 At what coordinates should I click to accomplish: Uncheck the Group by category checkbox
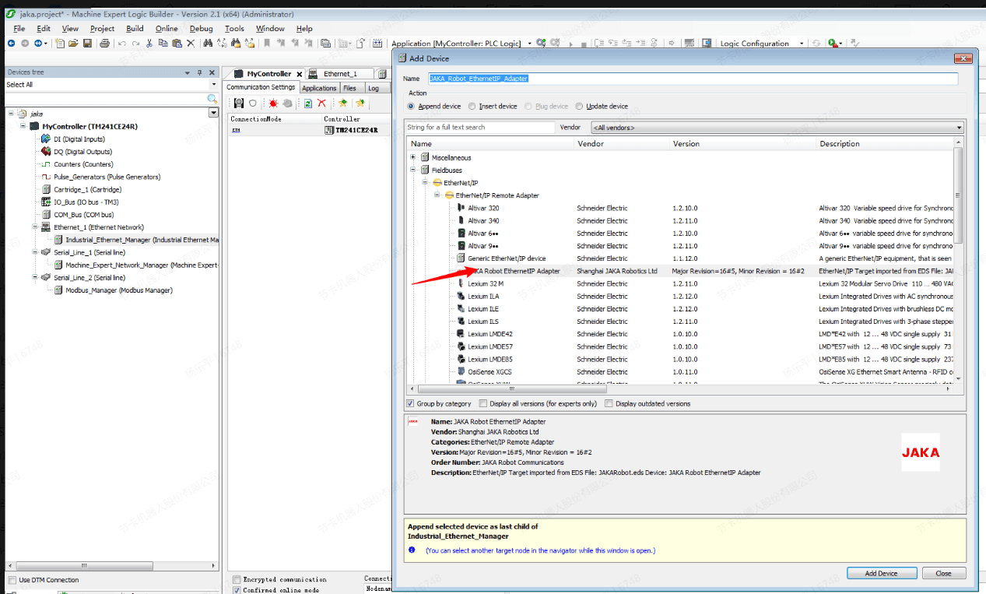410,403
